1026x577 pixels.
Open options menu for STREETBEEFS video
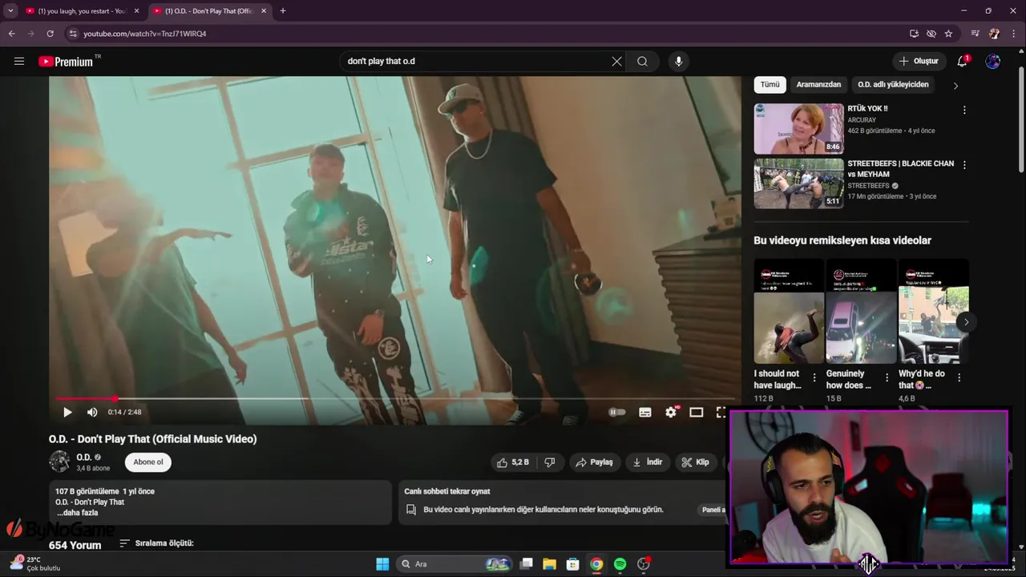(x=964, y=165)
